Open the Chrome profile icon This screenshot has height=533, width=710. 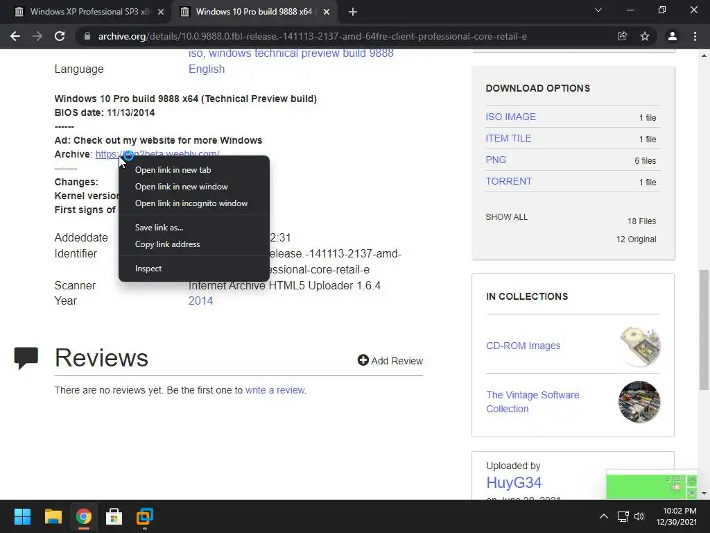(673, 36)
